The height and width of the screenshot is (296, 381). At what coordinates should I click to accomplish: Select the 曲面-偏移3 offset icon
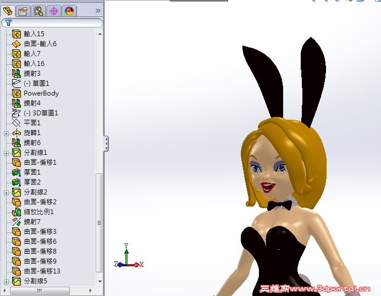pyautogui.click(x=16, y=232)
